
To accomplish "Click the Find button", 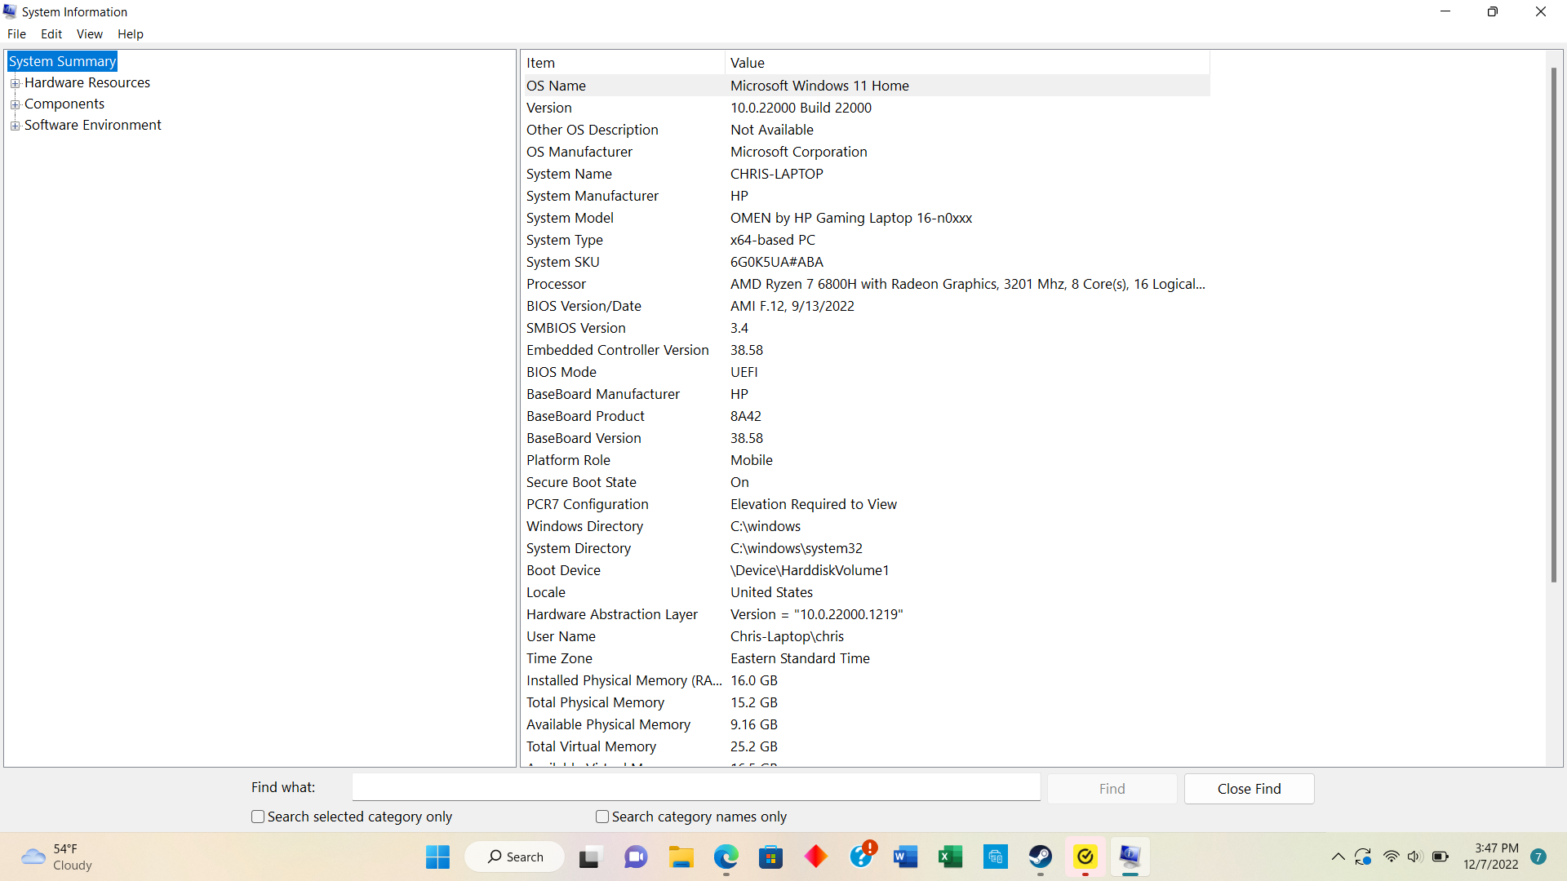I will point(1112,788).
